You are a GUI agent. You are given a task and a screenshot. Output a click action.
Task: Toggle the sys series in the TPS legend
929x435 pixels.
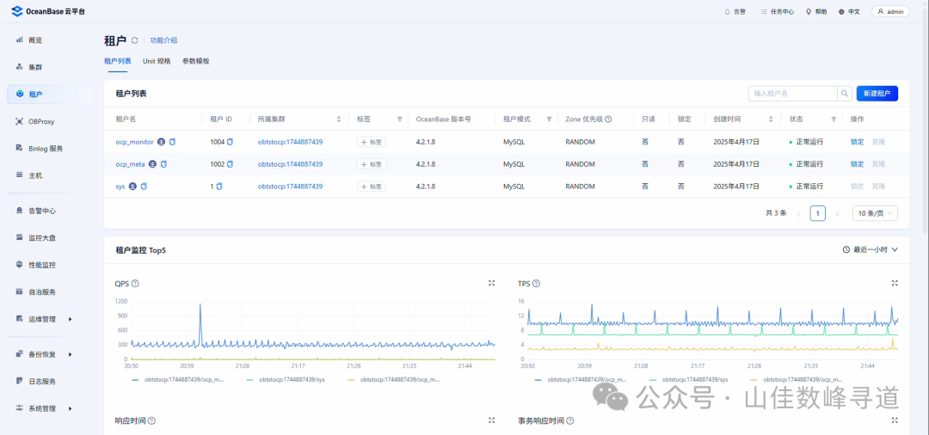point(688,379)
